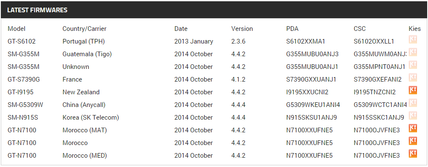Click PDA code N915SKSU1ANJ9
The image size is (428, 167).
(x=312, y=118)
